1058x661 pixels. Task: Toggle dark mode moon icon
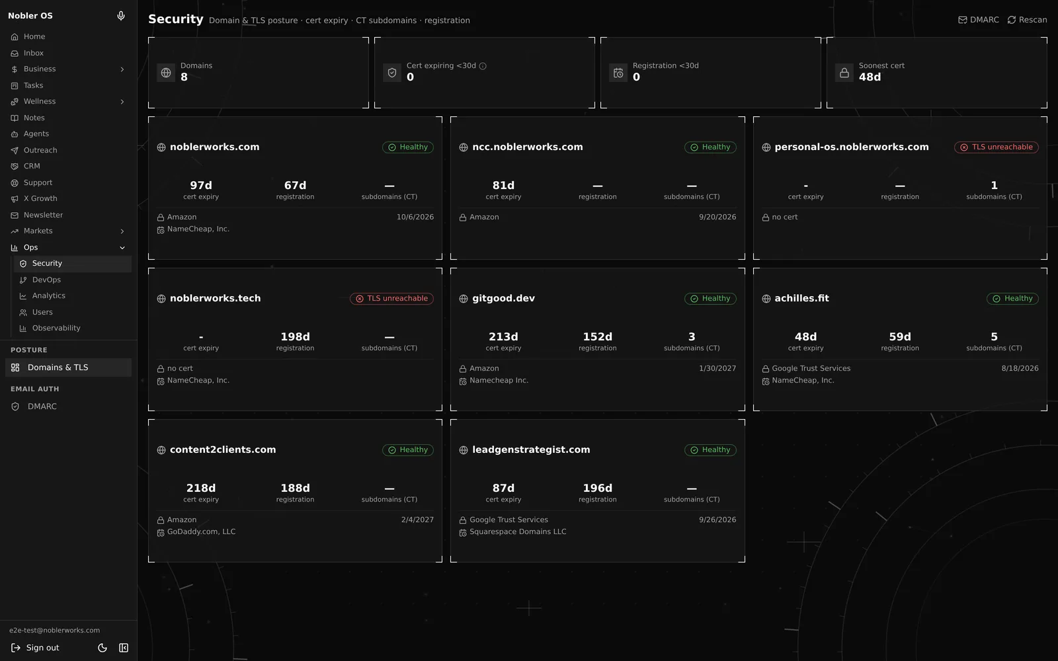(x=102, y=648)
